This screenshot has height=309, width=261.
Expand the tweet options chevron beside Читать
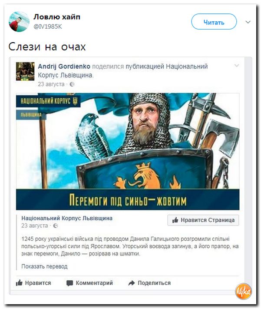(x=248, y=22)
